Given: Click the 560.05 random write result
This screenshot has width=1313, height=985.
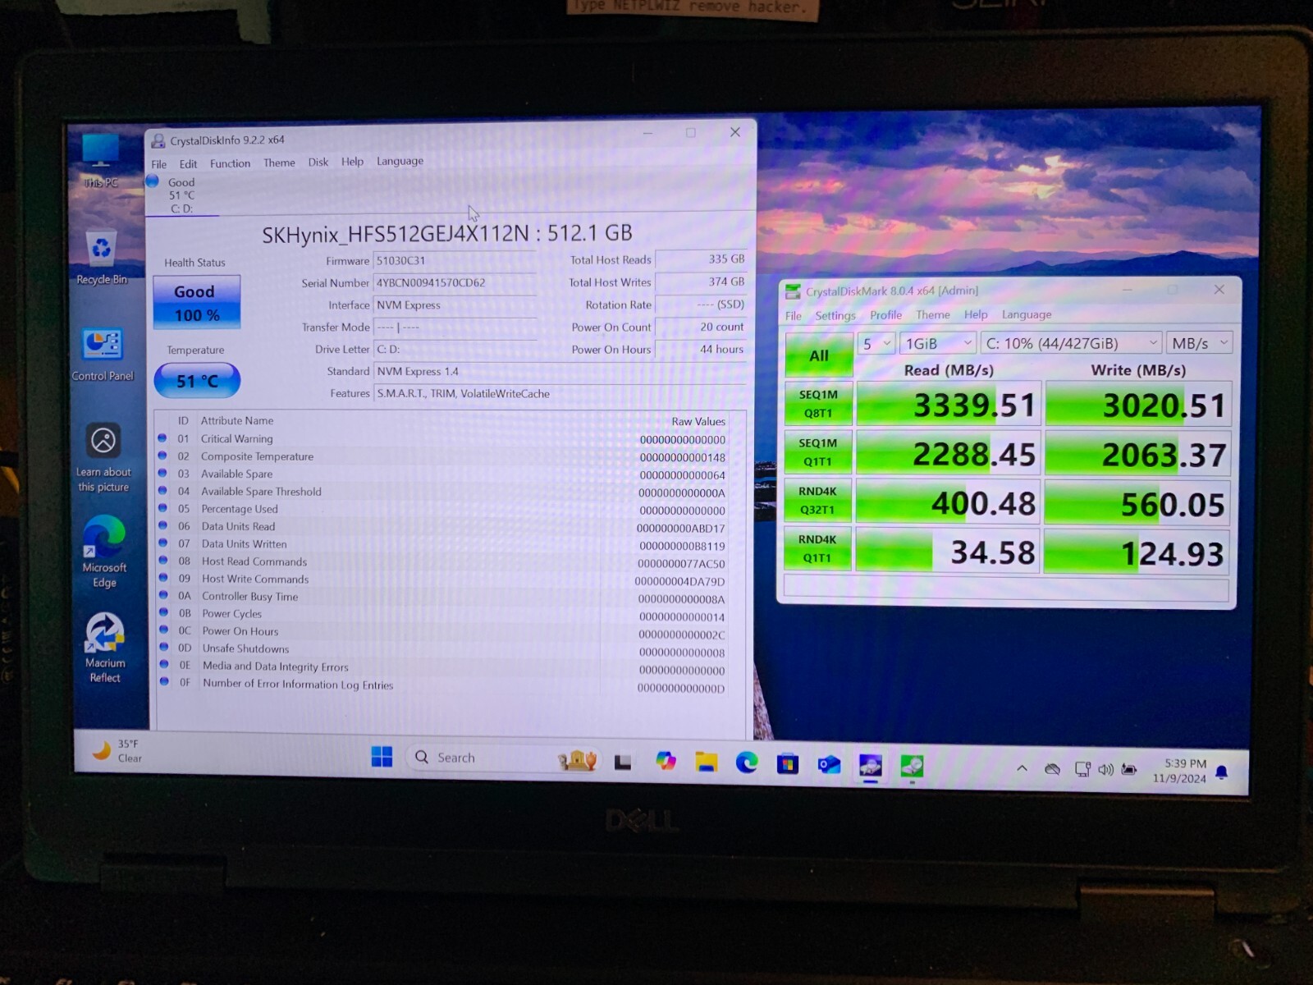Looking at the screenshot, I should pos(1137,504).
